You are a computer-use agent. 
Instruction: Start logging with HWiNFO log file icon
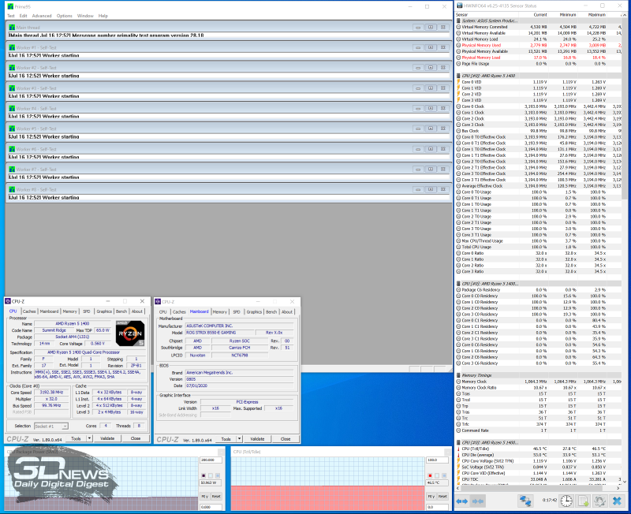(583, 501)
